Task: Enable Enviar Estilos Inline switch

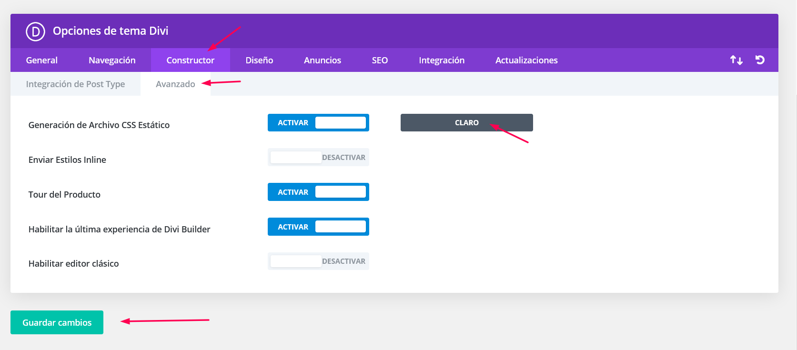Action: point(318,158)
